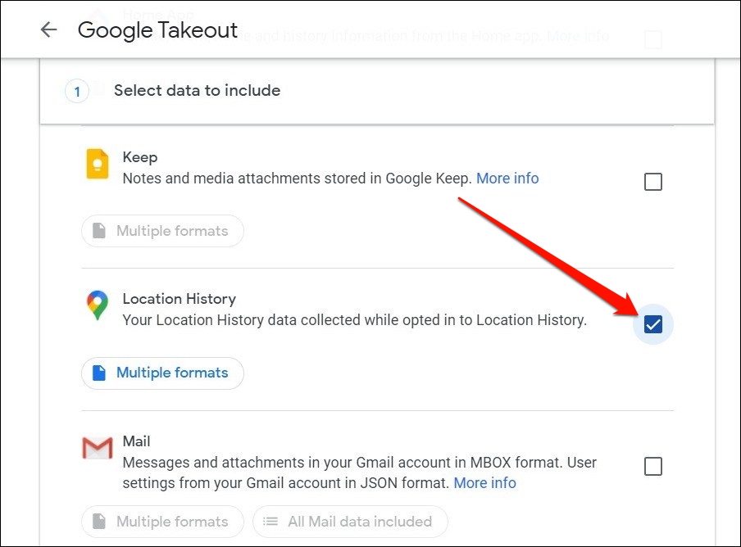Click the step 1 number circle

[77, 91]
